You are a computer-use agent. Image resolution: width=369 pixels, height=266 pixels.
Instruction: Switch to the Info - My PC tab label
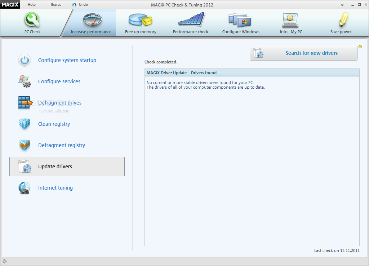point(291,32)
